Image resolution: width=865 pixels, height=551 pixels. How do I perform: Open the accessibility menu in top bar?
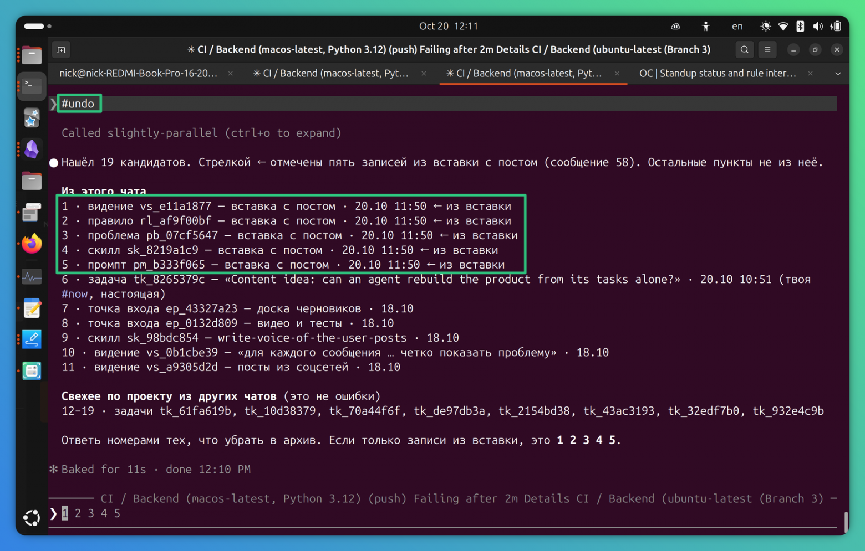click(x=706, y=26)
